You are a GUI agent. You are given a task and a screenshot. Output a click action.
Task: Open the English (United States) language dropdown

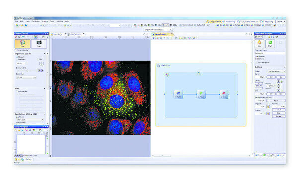(158, 30)
